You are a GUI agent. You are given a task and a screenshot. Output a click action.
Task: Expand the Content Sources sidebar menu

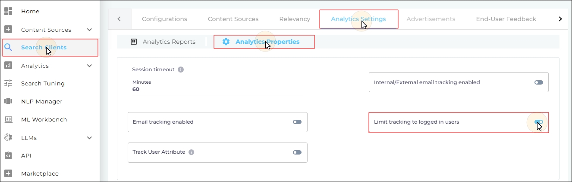coord(89,30)
